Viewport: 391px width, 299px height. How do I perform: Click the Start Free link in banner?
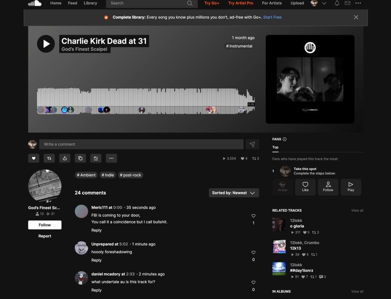coord(272,17)
